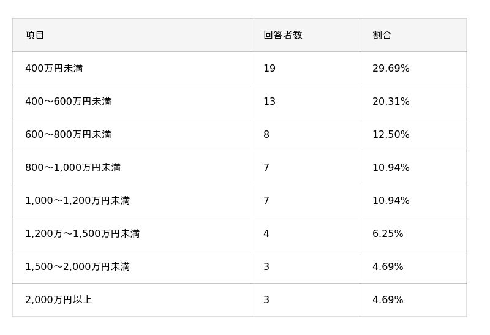Click the respondent count 8 cell
The height and width of the screenshot is (335, 490).
[266, 135]
